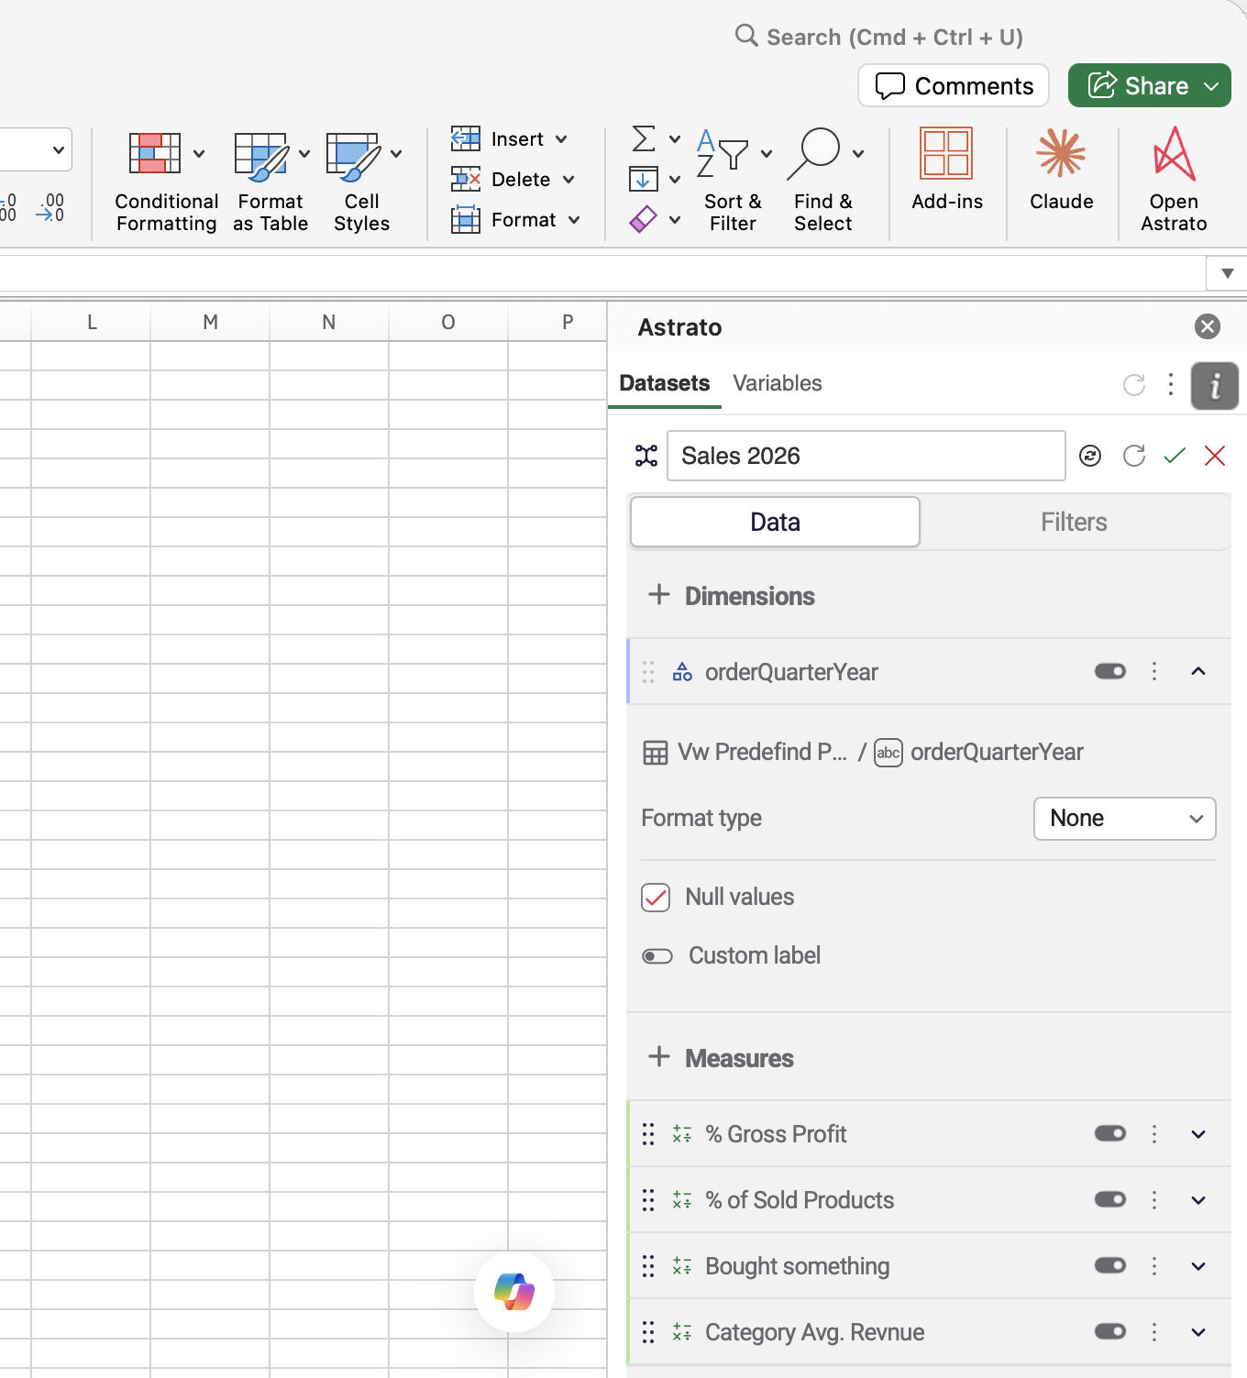Open Format type None dropdown
1247x1378 pixels.
[1125, 819]
